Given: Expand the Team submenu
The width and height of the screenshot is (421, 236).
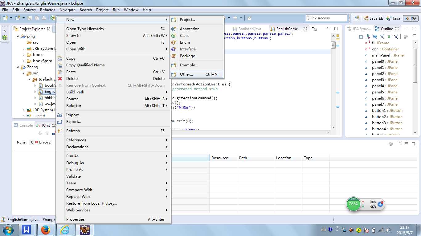Looking at the screenshot, I should coord(113,183).
